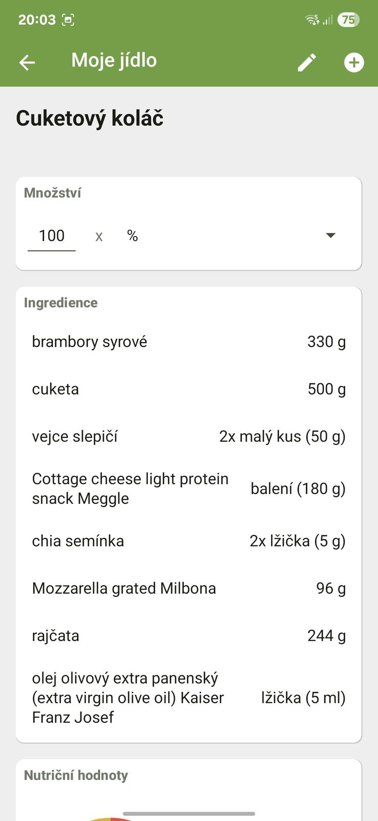Open Mozzarella grated Milbona ingredient

pyautogui.click(x=188, y=588)
